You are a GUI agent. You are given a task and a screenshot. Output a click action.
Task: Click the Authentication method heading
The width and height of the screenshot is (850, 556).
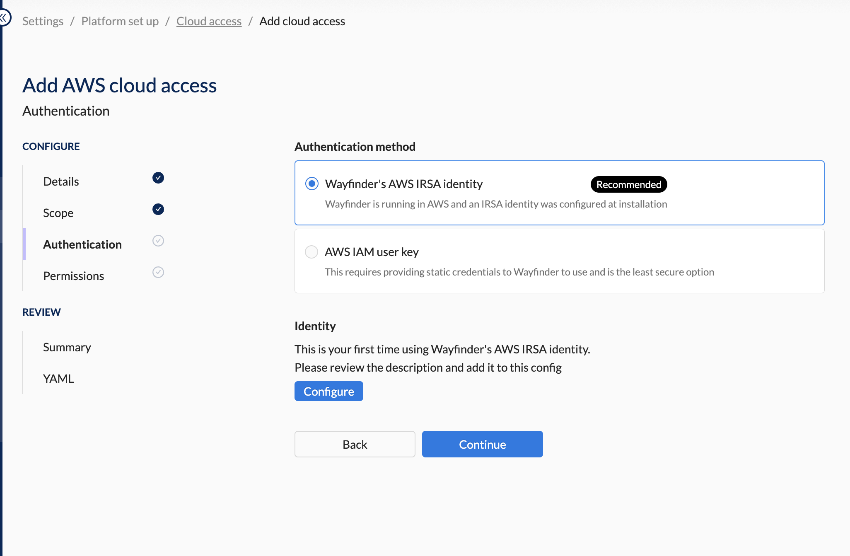[x=355, y=147]
